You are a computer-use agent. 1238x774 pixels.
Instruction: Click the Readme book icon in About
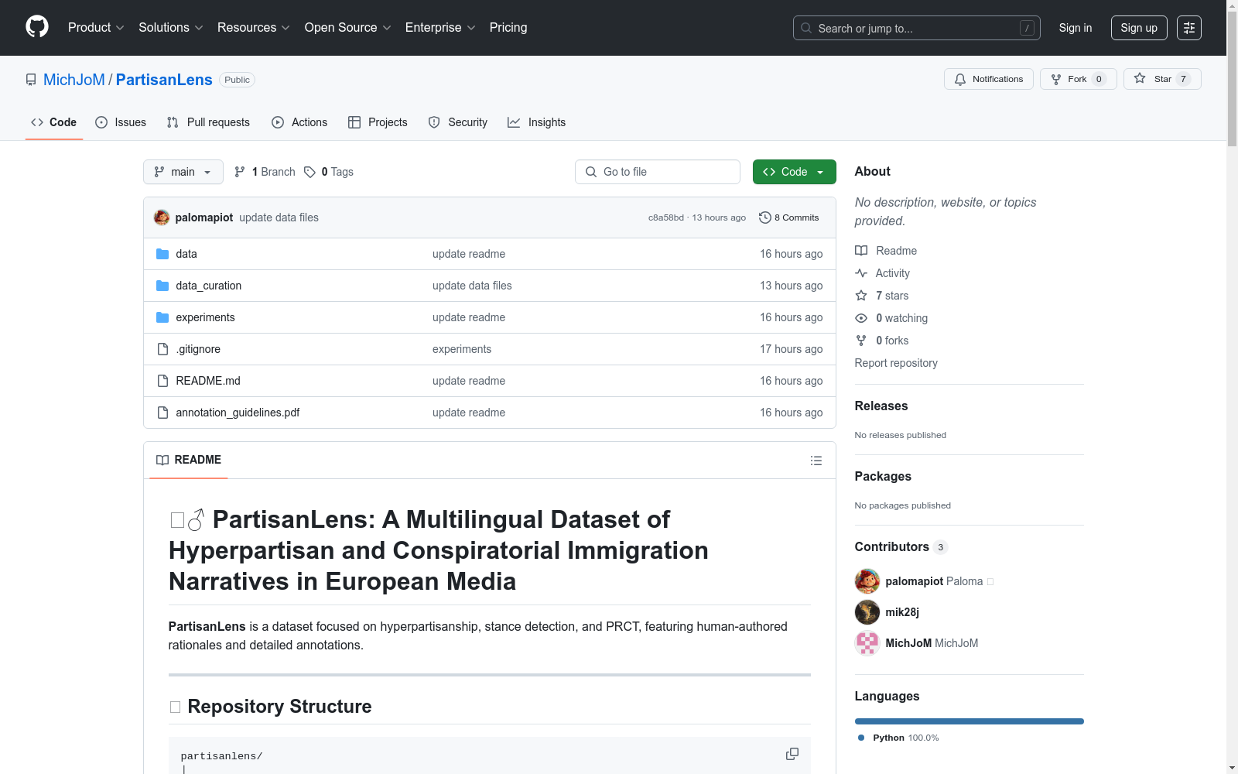tap(861, 251)
